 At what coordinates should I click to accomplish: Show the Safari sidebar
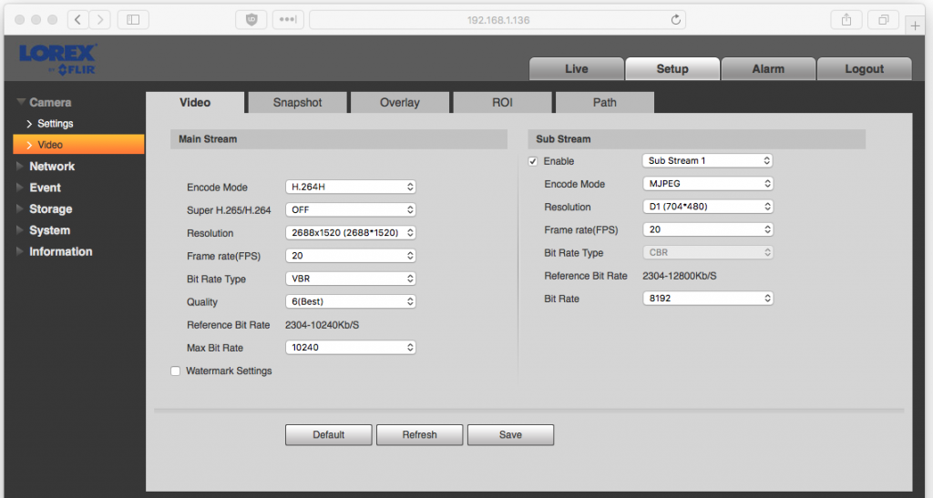click(x=133, y=20)
